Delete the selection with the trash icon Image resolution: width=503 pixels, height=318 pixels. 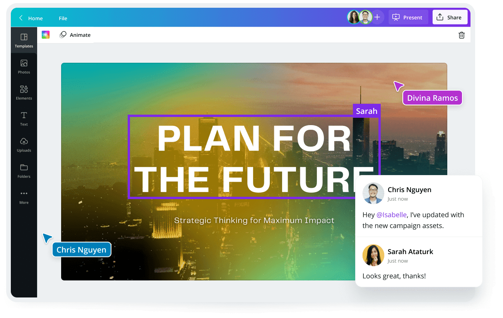[x=461, y=35]
